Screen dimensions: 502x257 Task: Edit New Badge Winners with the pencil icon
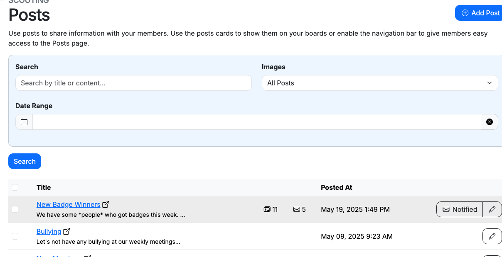pos(492,209)
